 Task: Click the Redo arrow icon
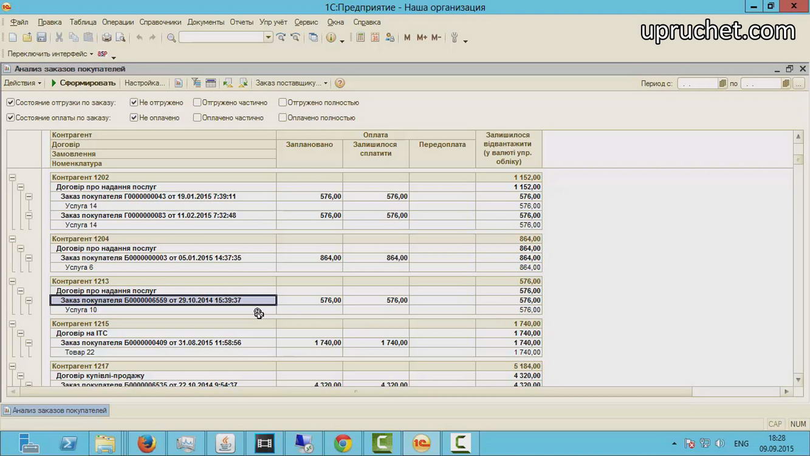point(153,38)
